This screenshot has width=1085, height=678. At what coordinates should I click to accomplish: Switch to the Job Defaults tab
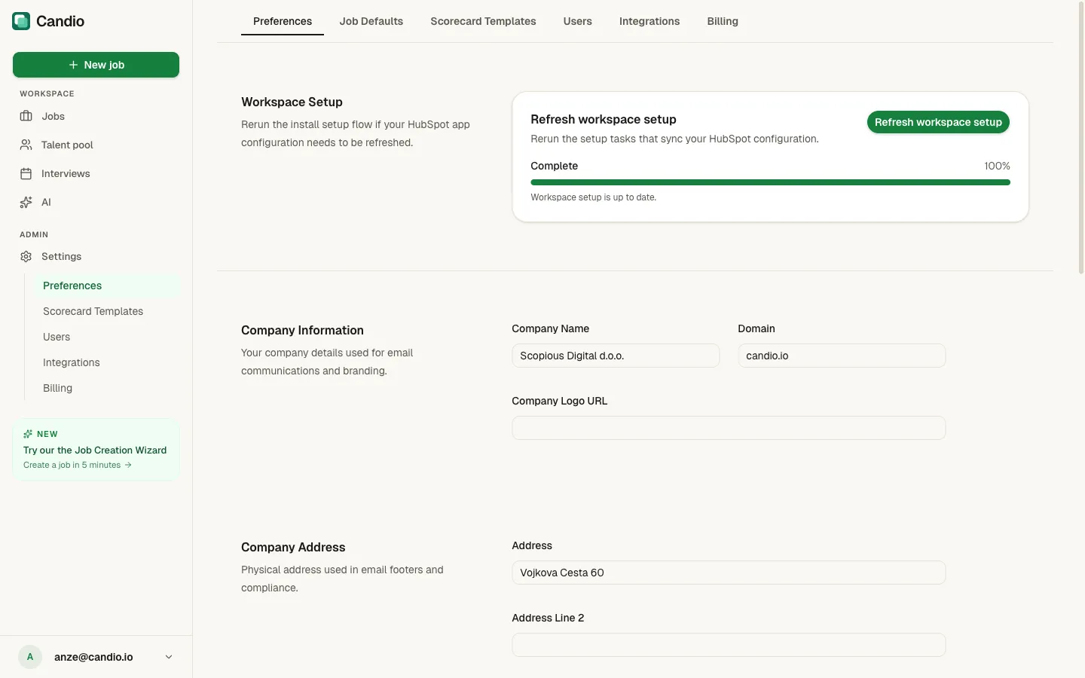click(x=371, y=21)
